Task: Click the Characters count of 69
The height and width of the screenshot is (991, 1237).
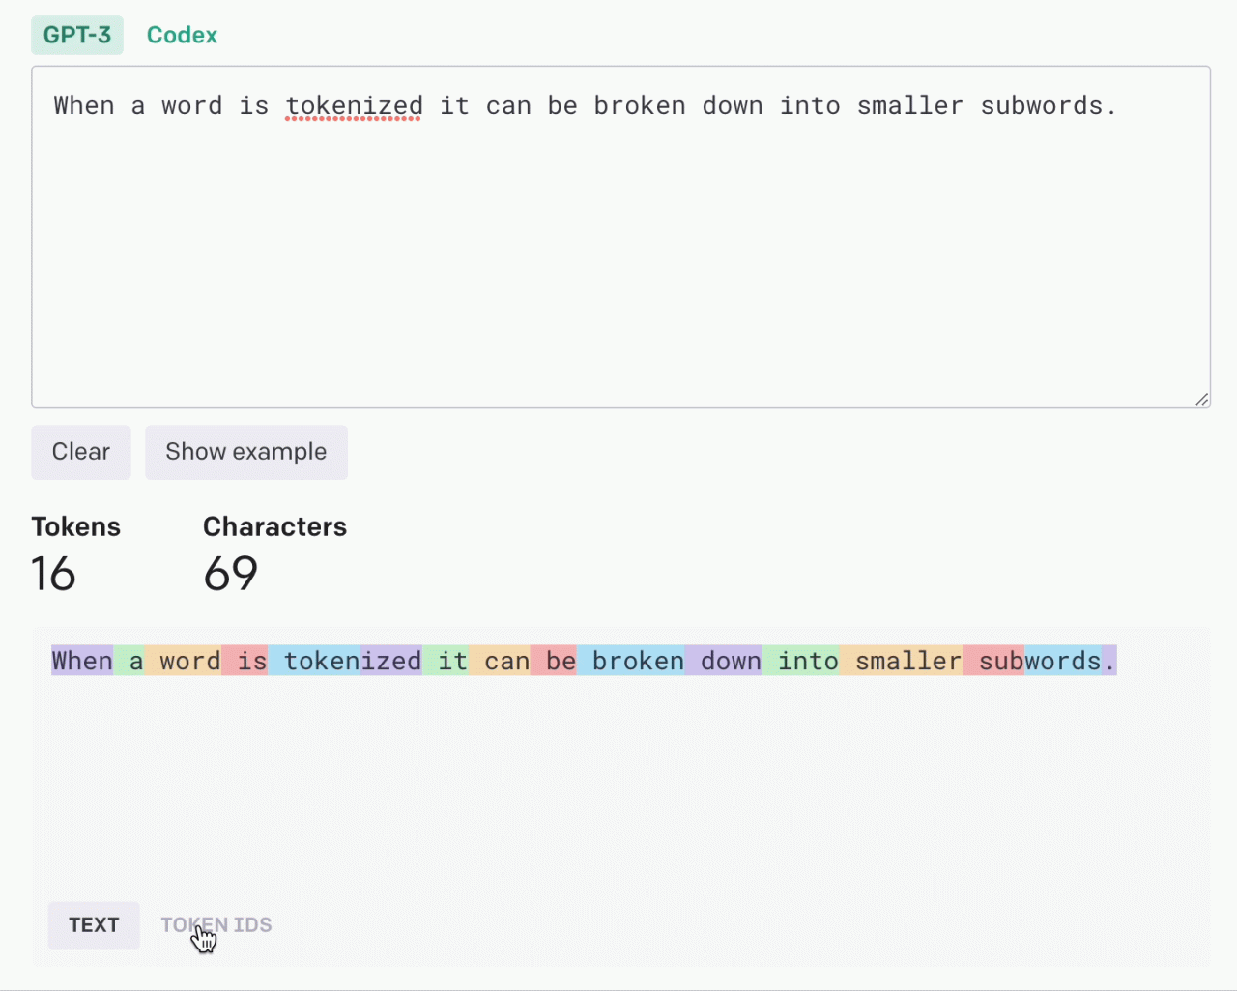Action: point(230,574)
